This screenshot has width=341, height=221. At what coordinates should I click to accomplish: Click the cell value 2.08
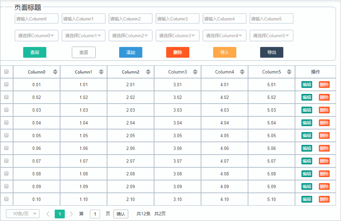coord(131,174)
